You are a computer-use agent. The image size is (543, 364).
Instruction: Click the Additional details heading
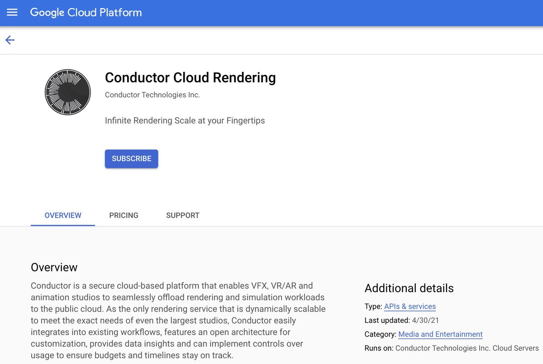tap(409, 288)
